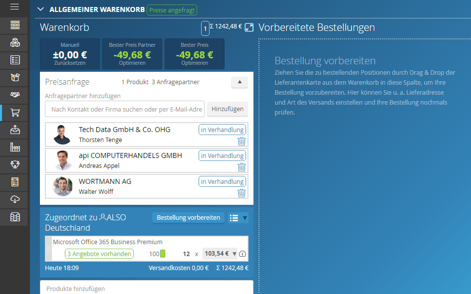Click the handshake icon in the sidebar
This screenshot has height=294, width=471.
(15, 95)
